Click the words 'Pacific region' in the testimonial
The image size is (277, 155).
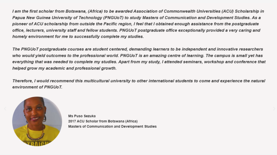pos(112,24)
